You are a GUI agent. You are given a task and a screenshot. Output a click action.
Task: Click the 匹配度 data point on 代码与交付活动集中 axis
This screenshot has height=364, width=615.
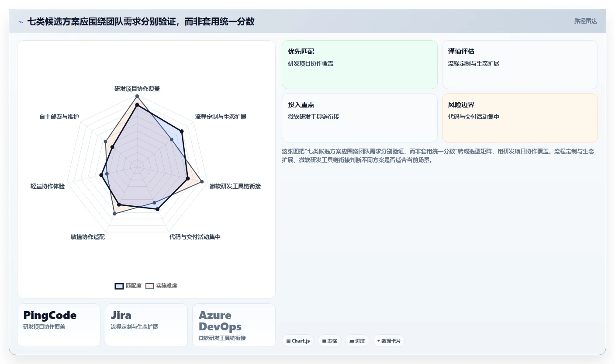(158, 209)
